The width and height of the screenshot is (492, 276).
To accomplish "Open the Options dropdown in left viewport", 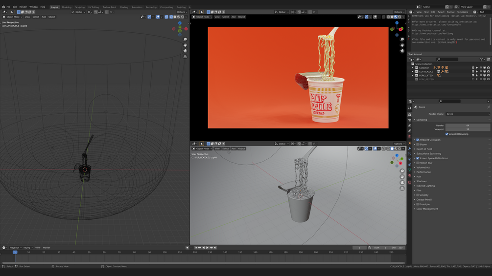I will point(182,12).
